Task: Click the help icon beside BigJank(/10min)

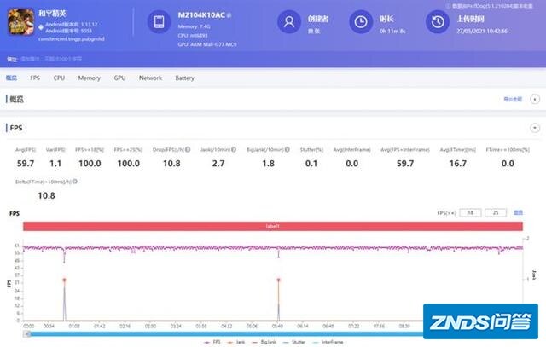Action: [x=288, y=149]
